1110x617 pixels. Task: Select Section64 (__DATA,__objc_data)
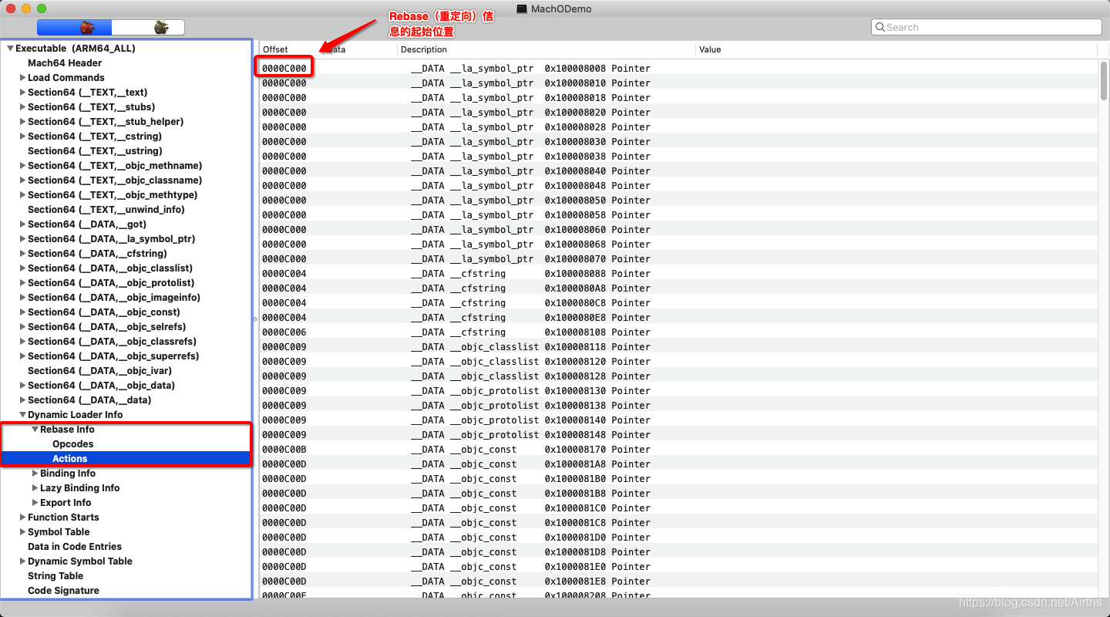(101, 386)
